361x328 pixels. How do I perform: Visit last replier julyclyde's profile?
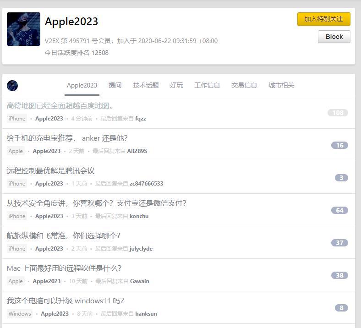141,249
